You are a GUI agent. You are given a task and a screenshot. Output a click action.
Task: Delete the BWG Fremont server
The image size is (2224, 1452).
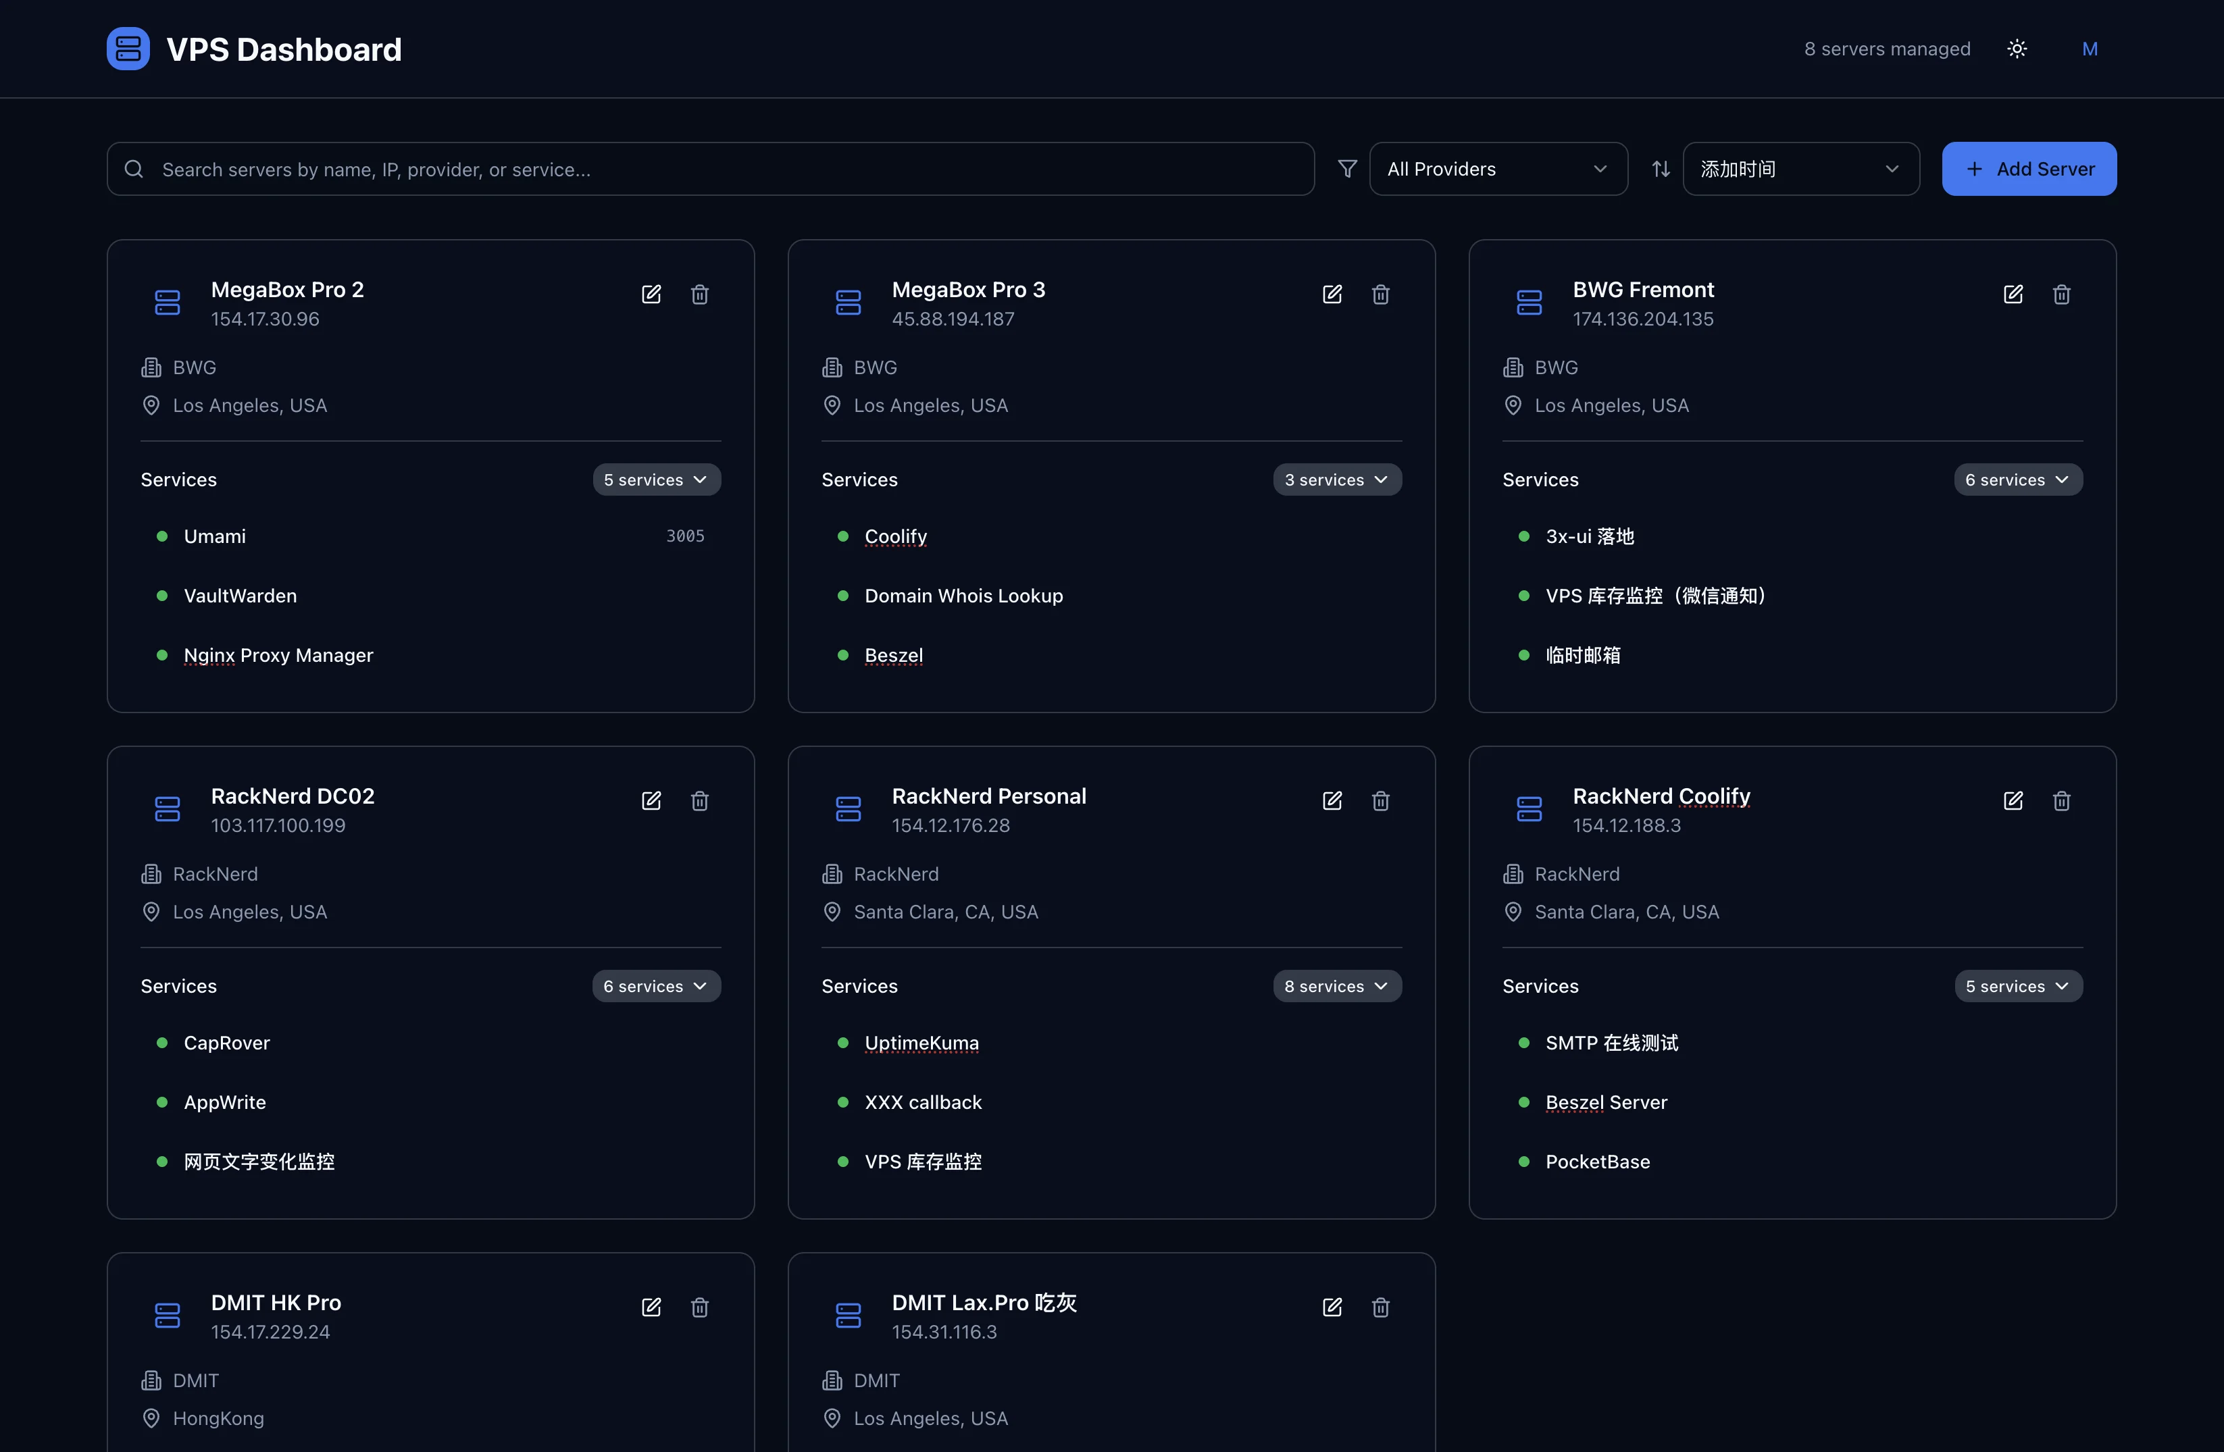[2063, 293]
